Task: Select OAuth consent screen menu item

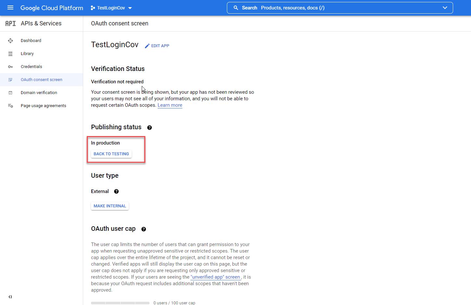Action: click(x=41, y=80)
